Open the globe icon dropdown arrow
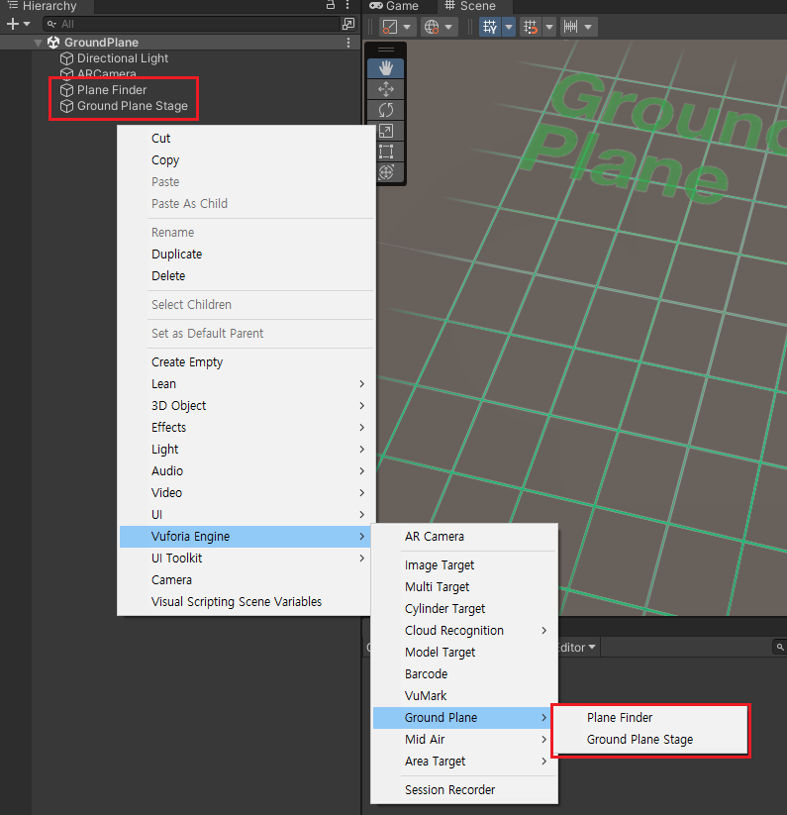787x815 pixels. (448, 27)
